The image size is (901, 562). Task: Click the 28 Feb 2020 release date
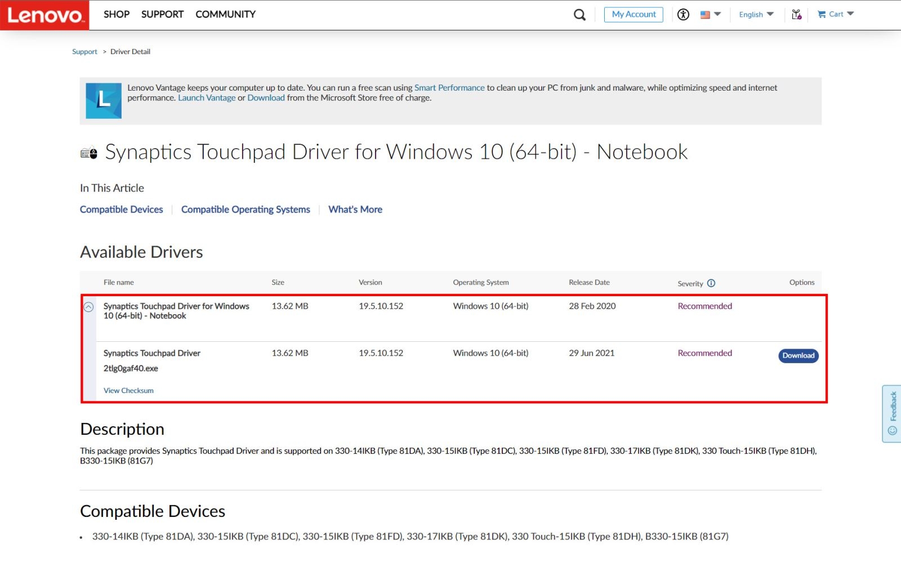pyautogui.click(x=592, y=306)
